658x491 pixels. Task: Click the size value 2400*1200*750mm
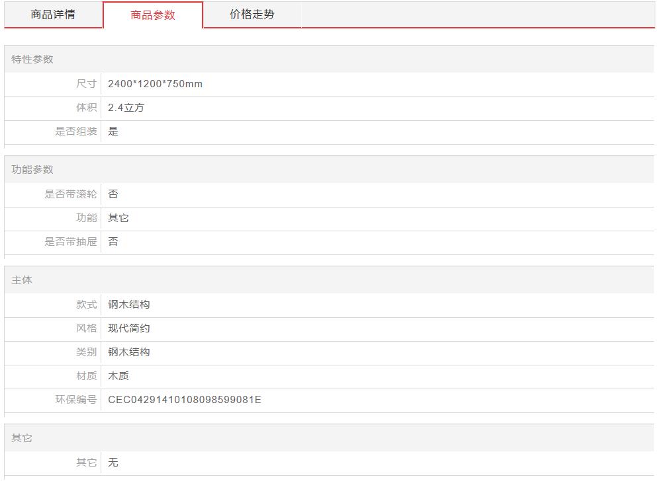coord(156,84)
